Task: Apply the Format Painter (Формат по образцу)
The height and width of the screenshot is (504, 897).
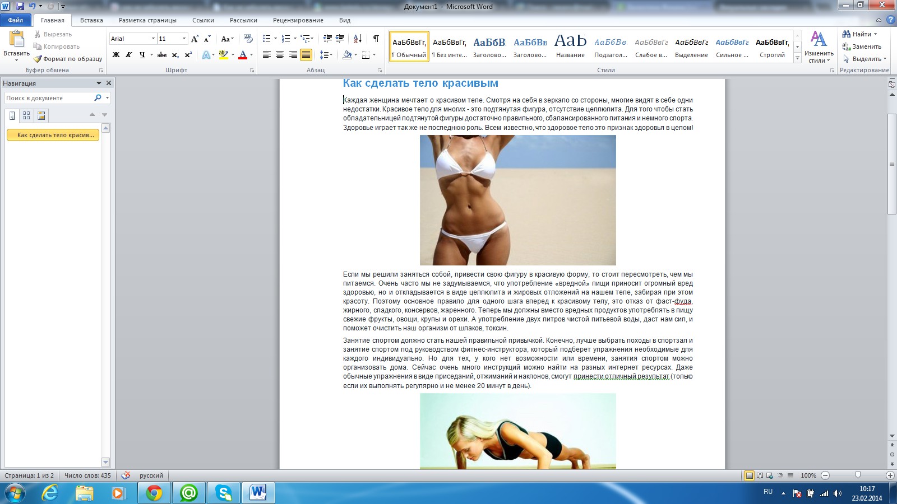Action: click(x=68, y=59)
